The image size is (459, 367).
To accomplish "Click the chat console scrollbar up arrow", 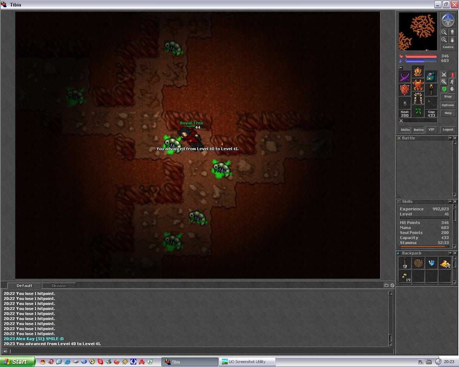I will pos(391,293).
